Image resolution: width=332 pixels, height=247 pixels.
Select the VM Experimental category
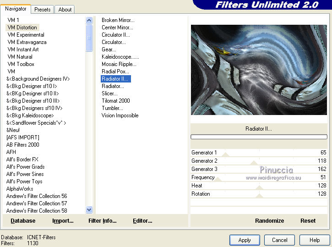click(26, 35)
